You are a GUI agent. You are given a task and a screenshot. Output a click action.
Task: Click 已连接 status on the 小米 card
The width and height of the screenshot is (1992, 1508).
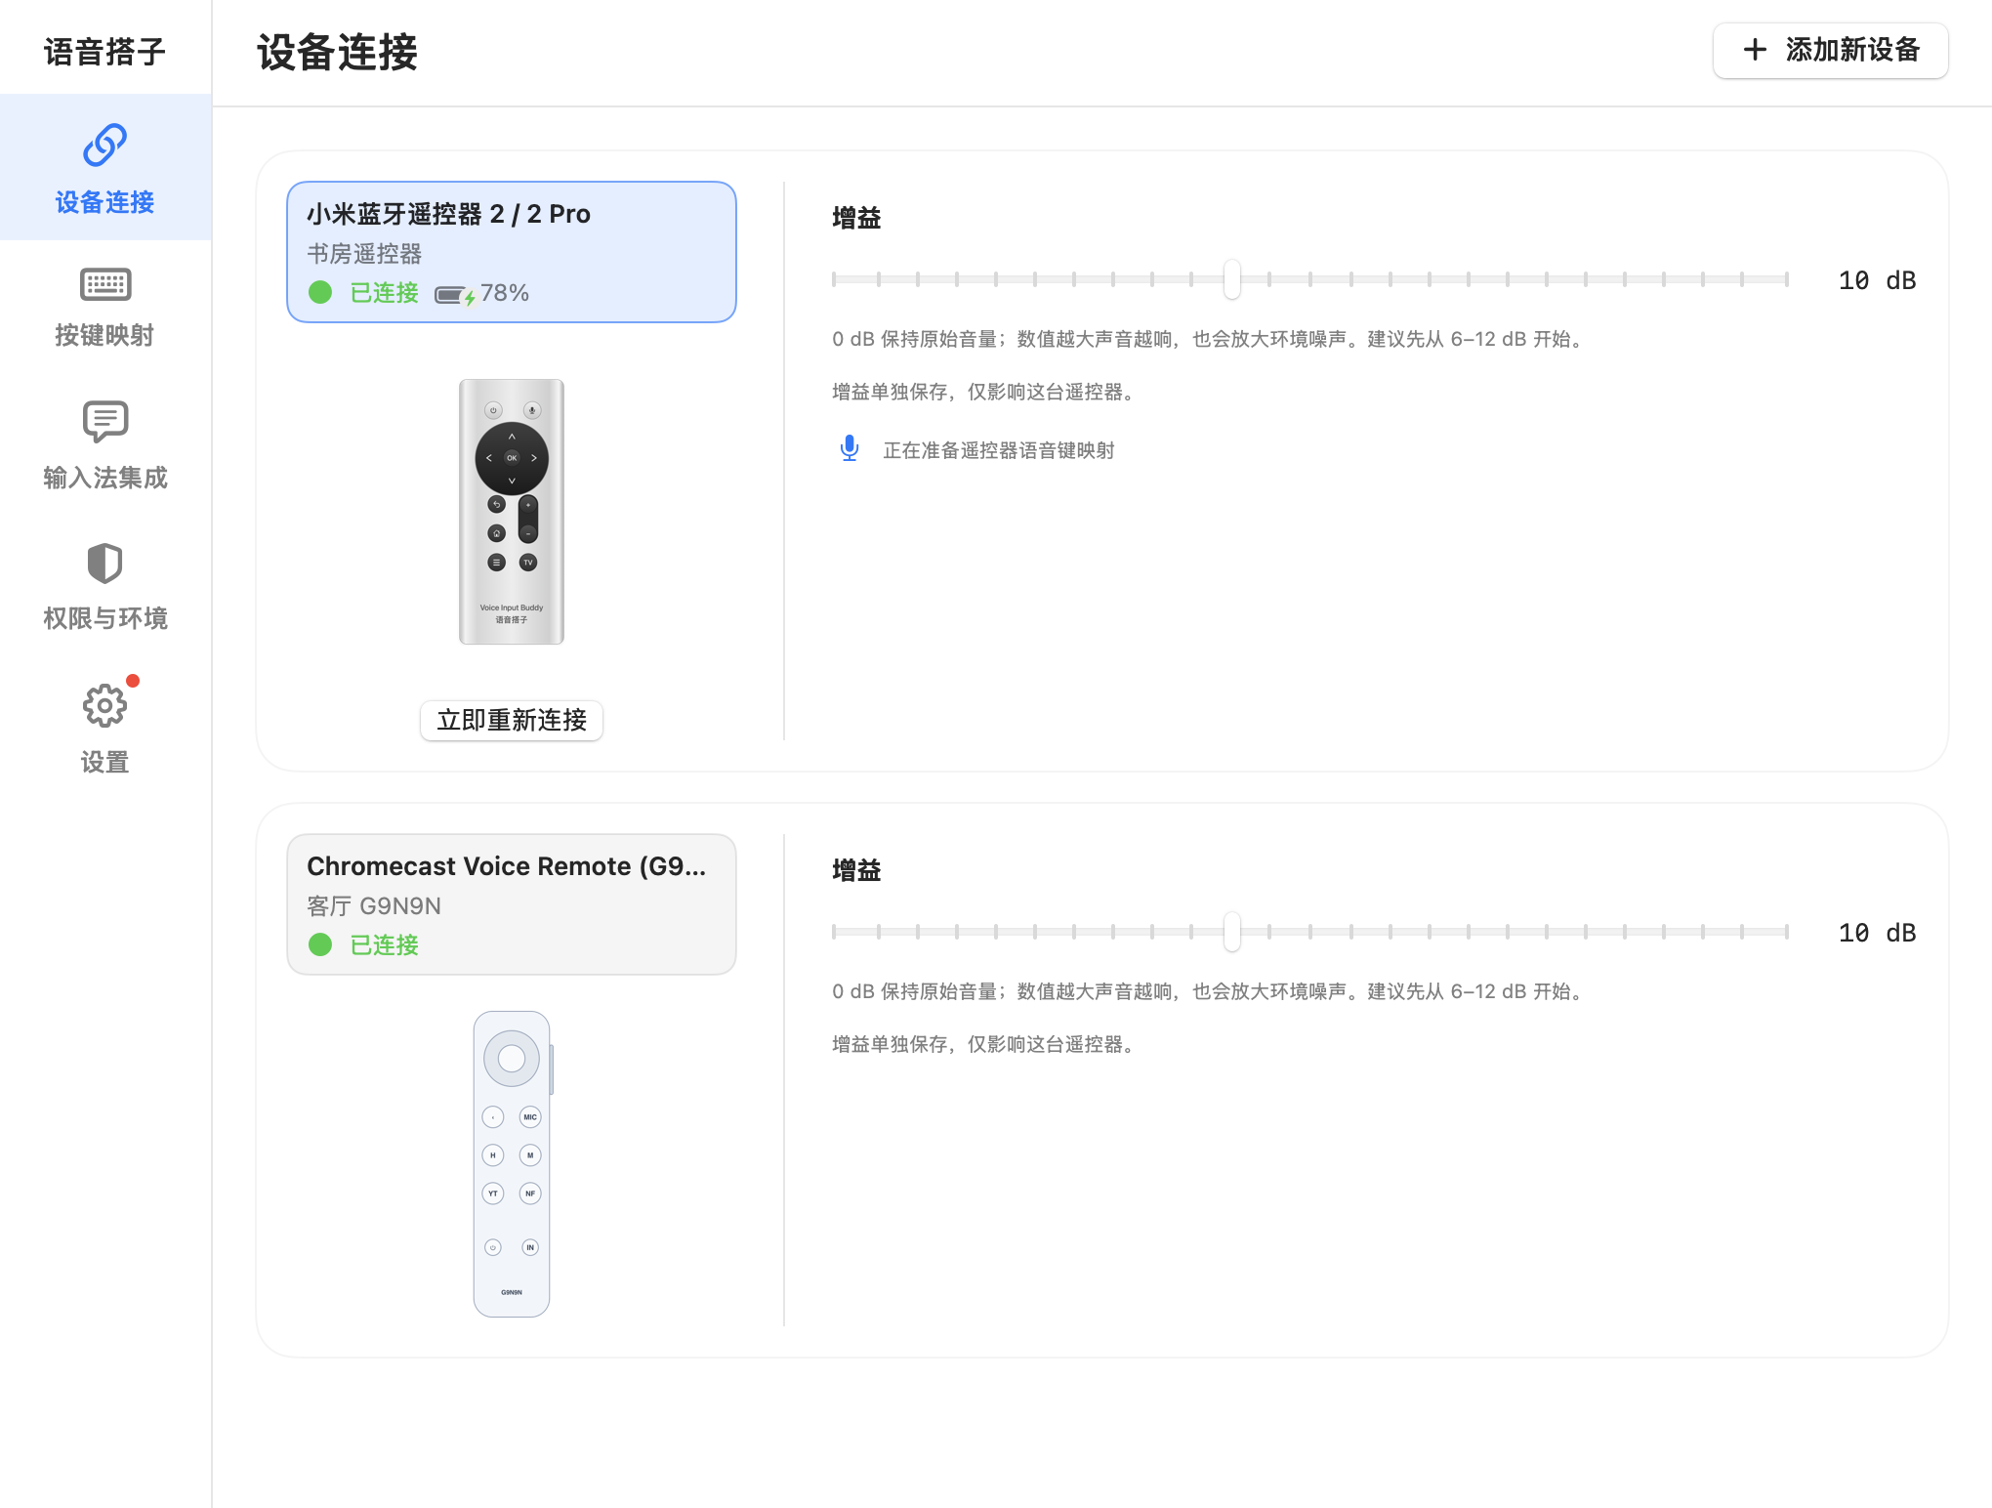[x=385, y=292]
